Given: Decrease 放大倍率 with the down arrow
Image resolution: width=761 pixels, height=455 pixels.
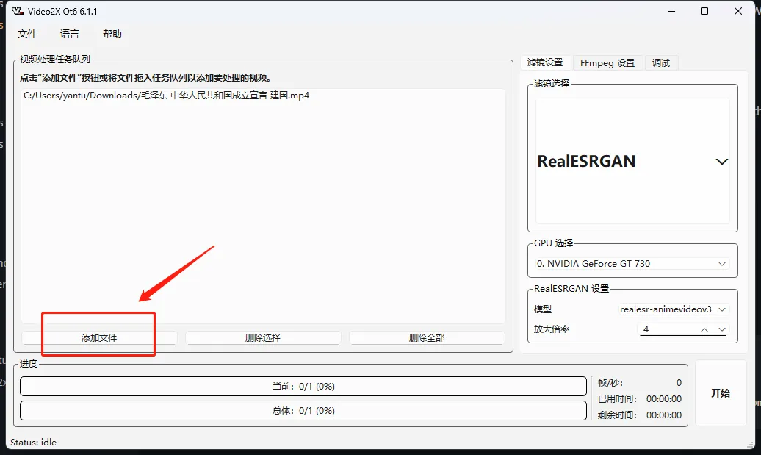Looking at the screenshot, I should tap(722, 329).
